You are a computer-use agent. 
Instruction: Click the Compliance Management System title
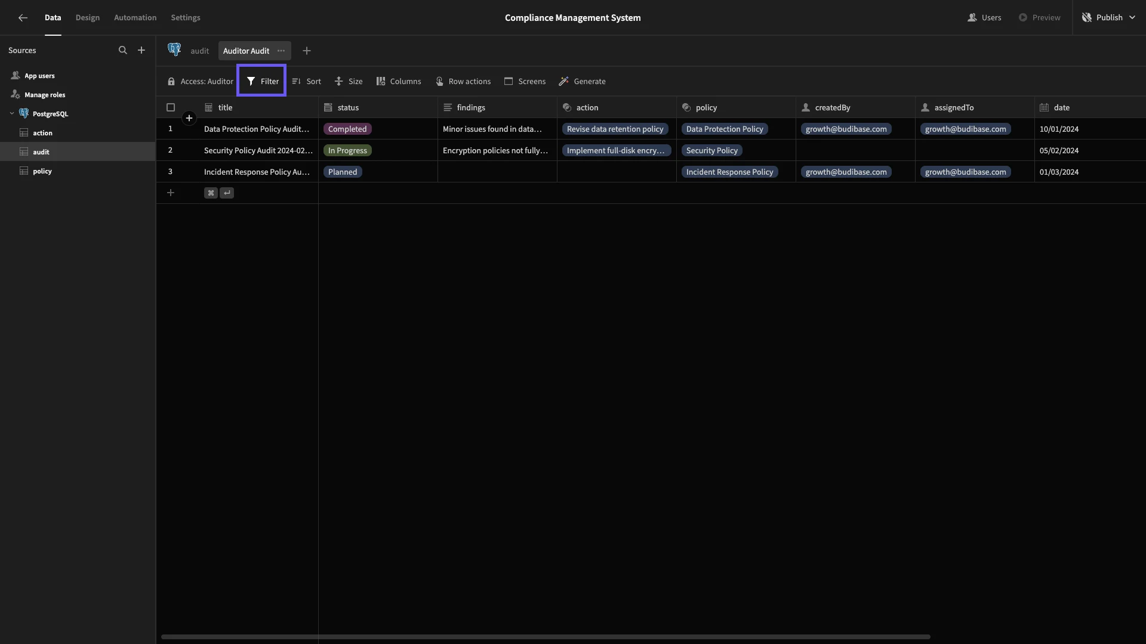coord(573,18)
